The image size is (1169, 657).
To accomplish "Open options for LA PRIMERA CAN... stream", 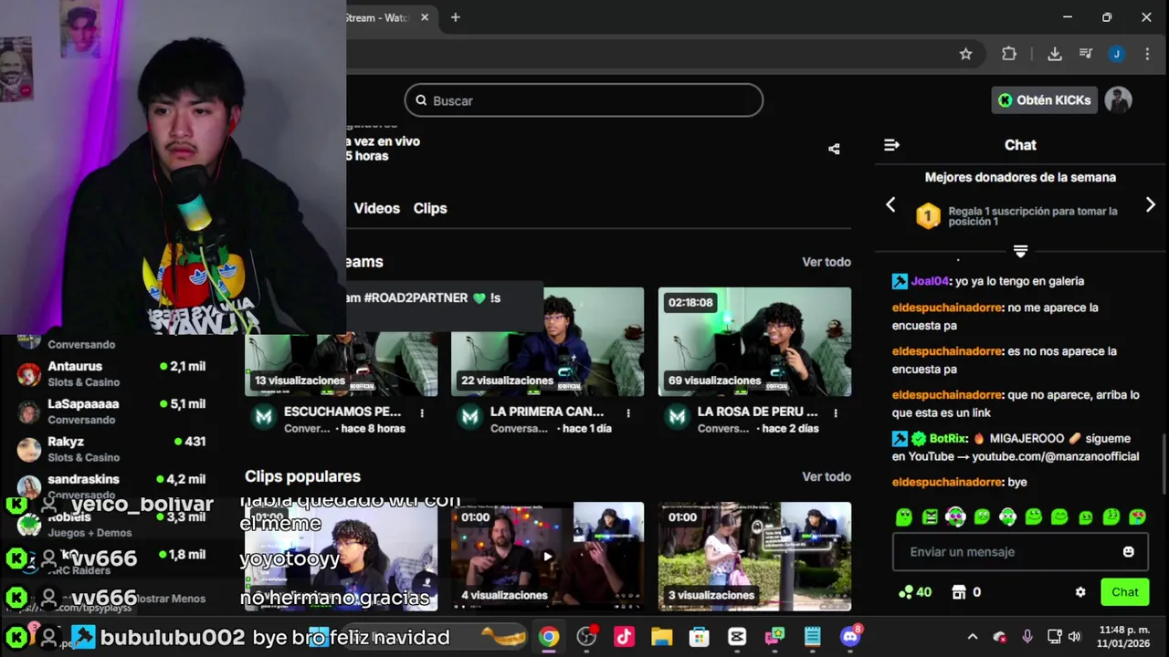I will click(x=628, y=413).
